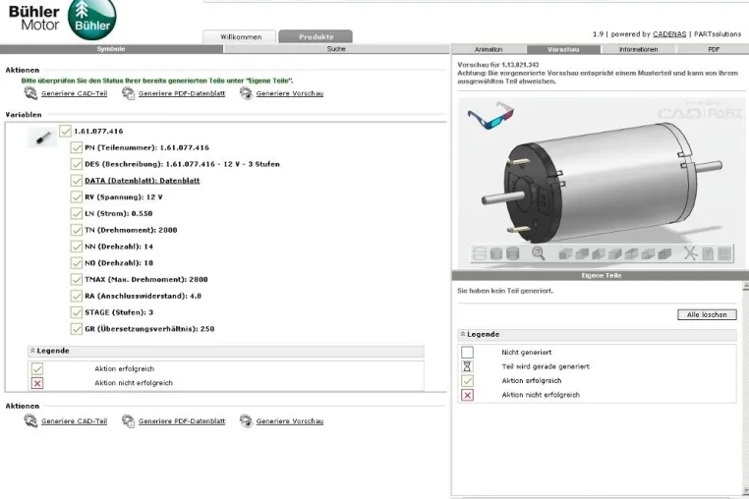
Task: Click top Generiere PDF-Datenblatt link
Action: click(182, 93)
